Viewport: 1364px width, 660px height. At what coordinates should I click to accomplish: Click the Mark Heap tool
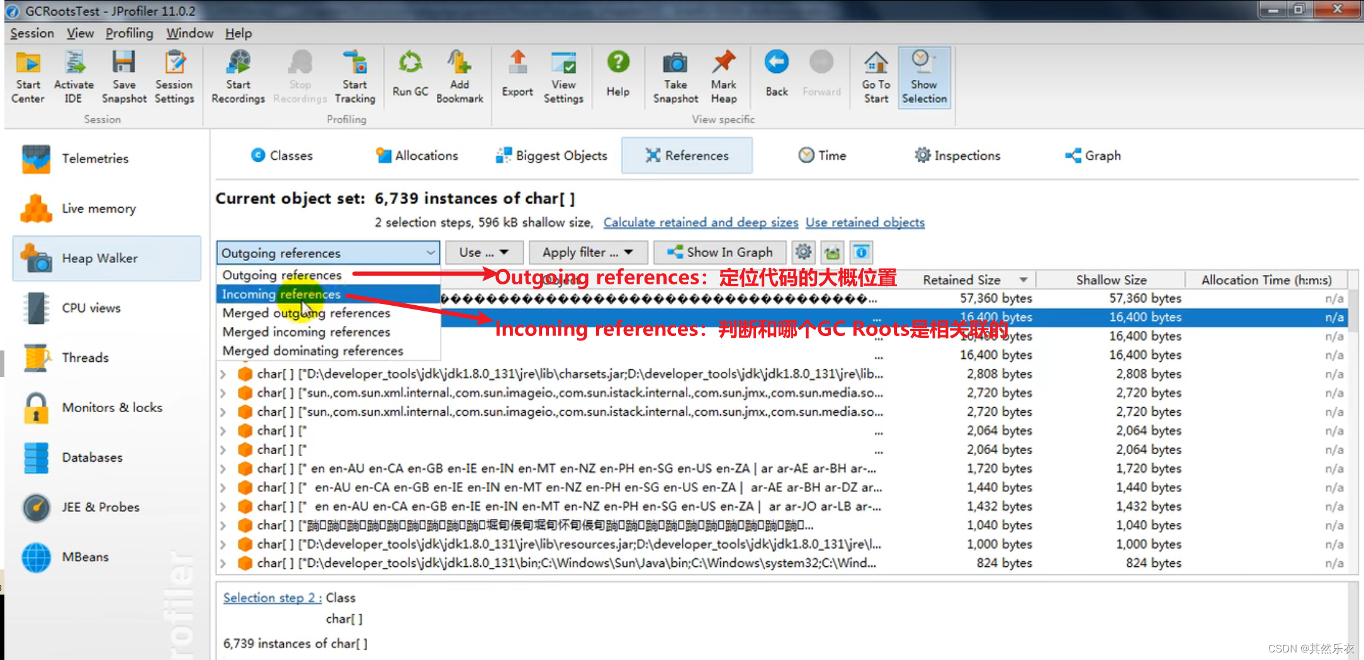click(723, 76)
